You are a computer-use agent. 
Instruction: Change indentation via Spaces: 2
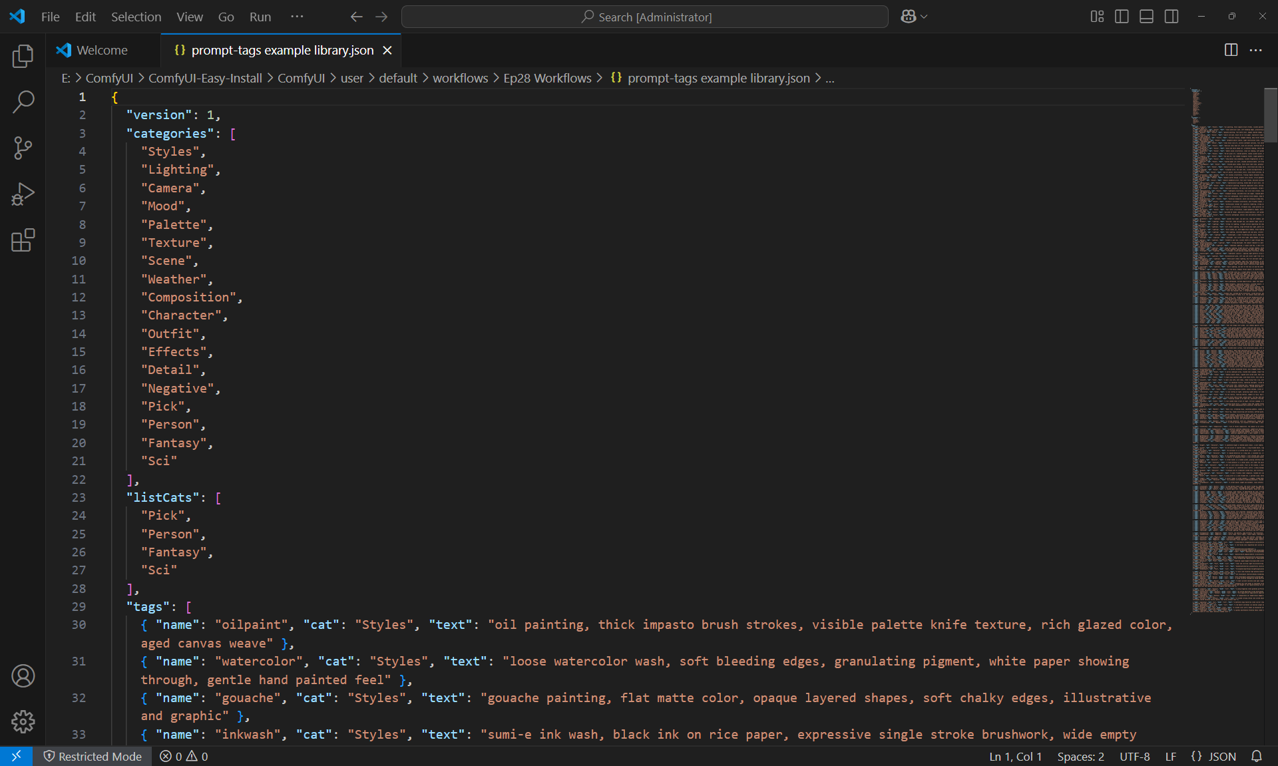pos(1080,756)
